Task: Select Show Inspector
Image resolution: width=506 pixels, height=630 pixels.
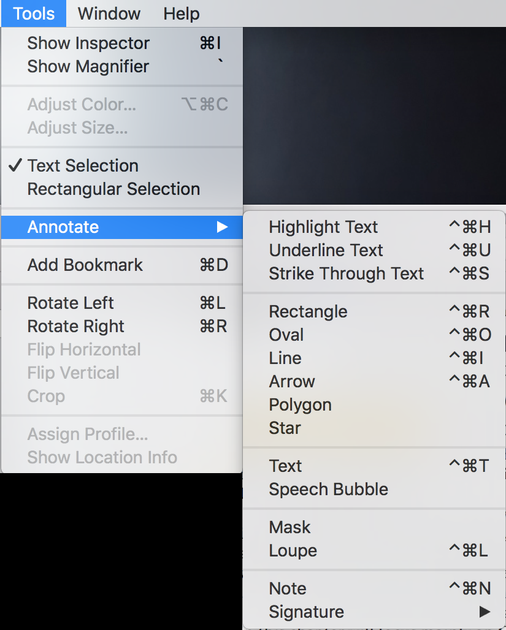Action: (88, 43)
